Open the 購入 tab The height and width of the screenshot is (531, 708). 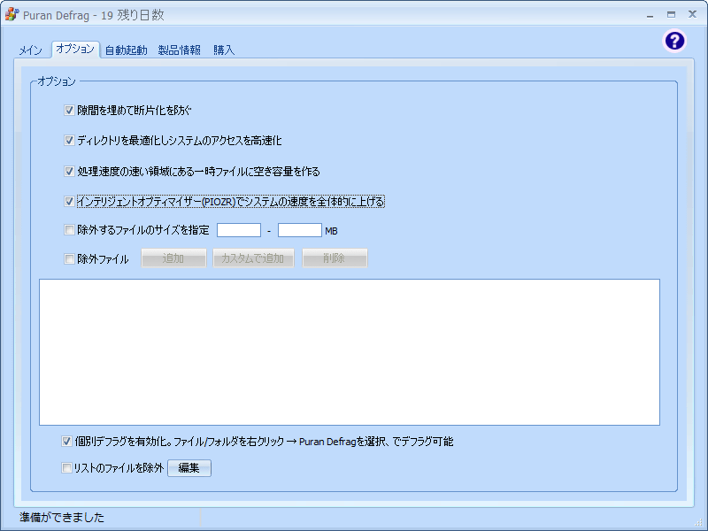click(224, 50)
